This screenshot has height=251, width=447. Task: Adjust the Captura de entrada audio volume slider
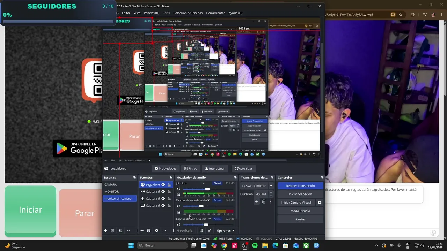pos(201,206)
